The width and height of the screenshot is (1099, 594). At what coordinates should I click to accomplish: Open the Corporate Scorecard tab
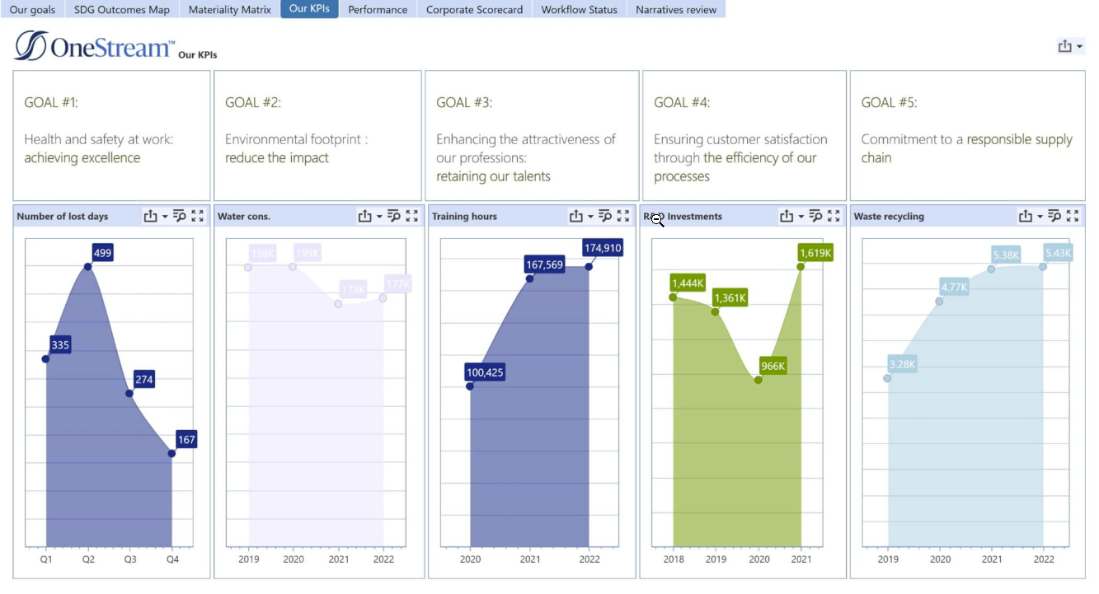474,10
